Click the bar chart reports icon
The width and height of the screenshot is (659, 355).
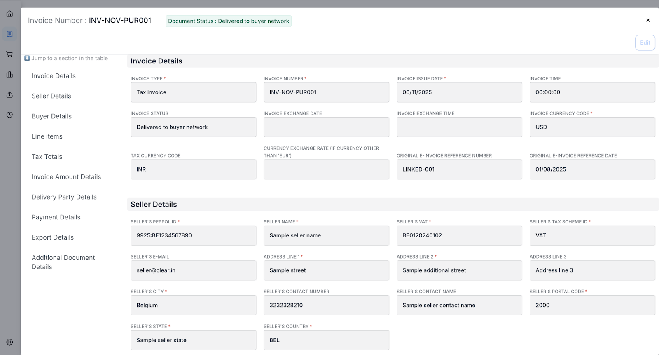[9, 74]
